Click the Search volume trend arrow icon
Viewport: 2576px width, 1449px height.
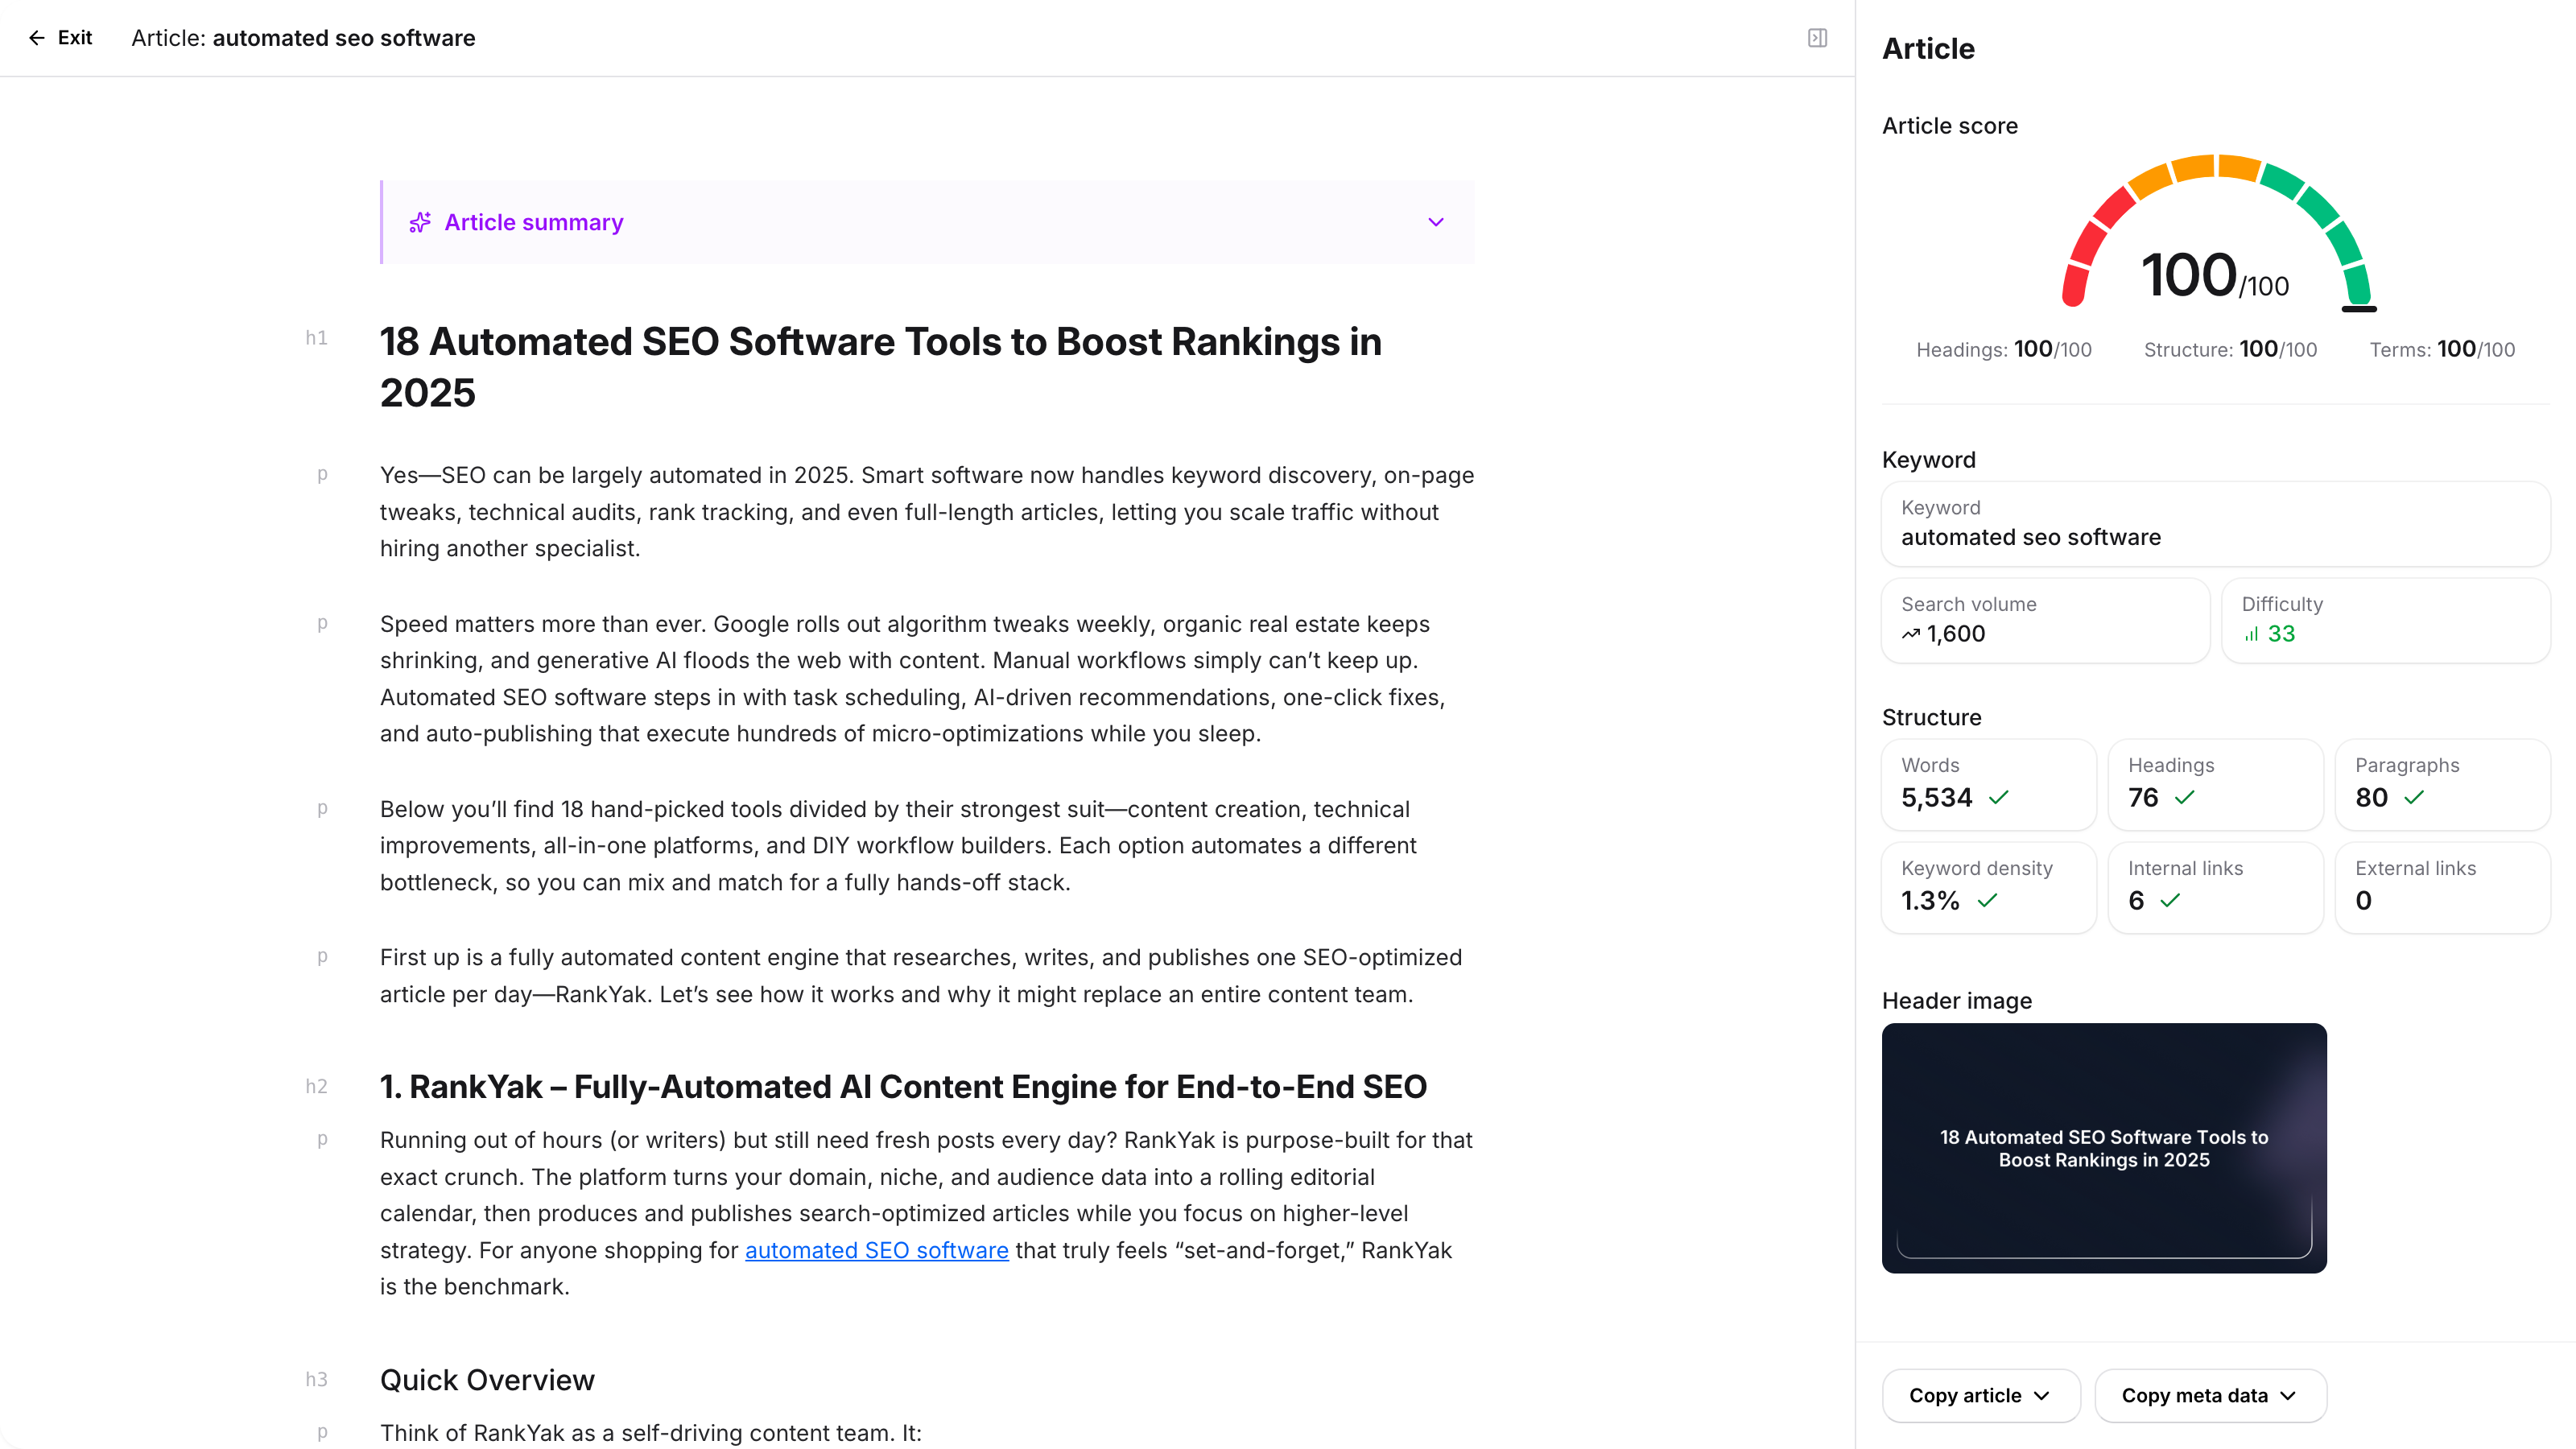tap(1910, 634)
